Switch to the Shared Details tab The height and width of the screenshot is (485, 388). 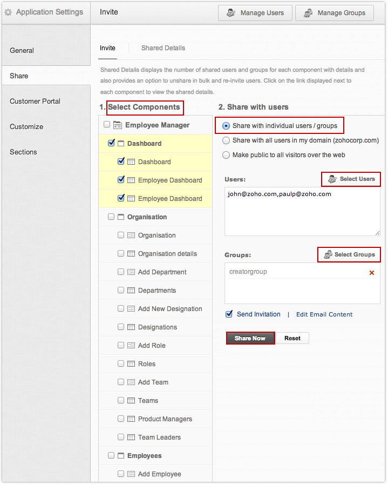(163, 48)
